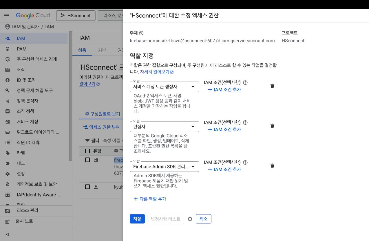Click the 취소 button
The width and height of the screenshot is (369, 241).
tap(204, 219)
